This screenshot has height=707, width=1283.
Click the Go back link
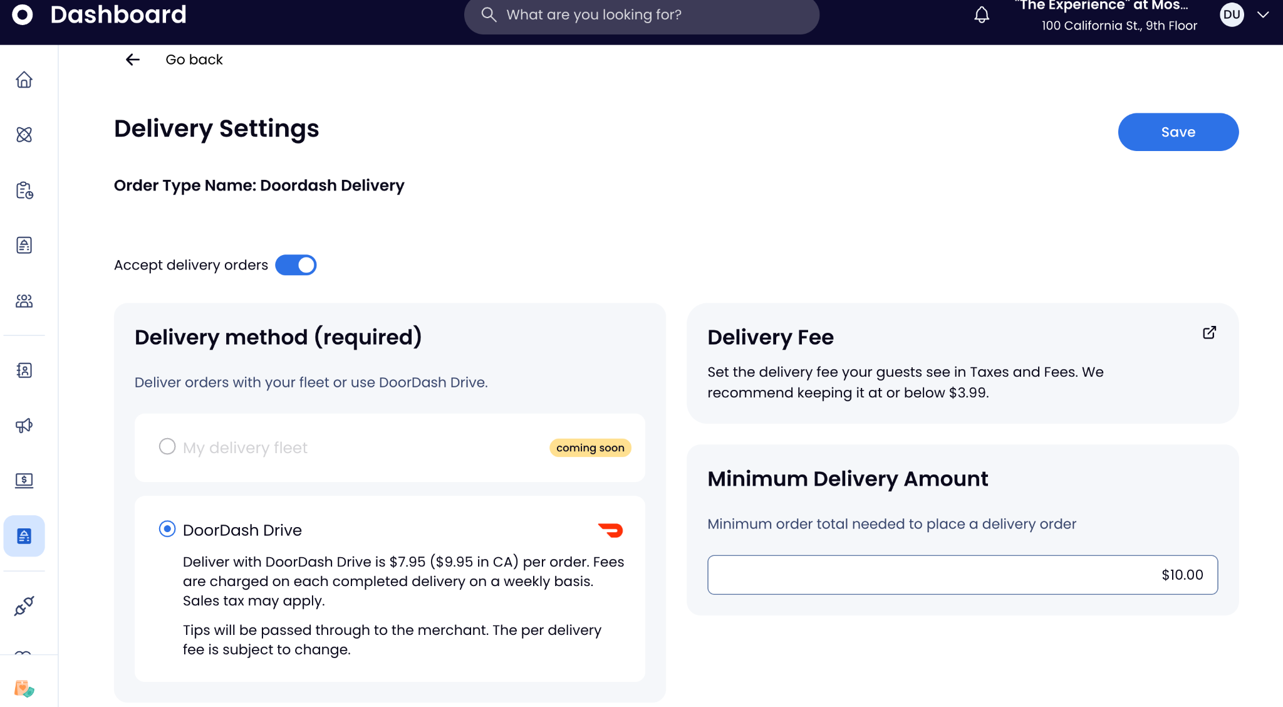pyautogui.click(x=194, y=60)
